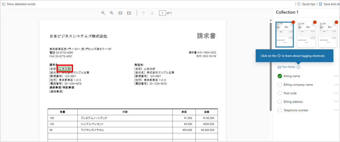340x142 pixels.
Task: Click the 発送先 heading on the document
Action: (x=139, y=65)
